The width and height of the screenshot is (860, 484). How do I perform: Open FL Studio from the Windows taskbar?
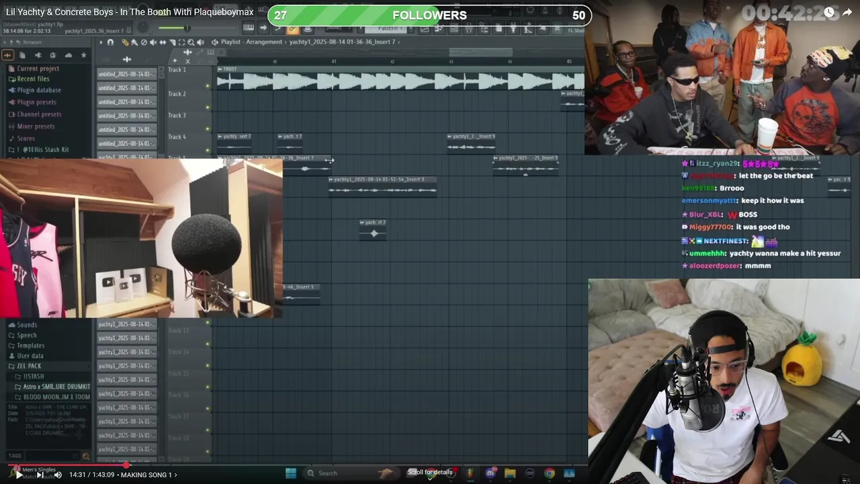[x=470, y=473]
